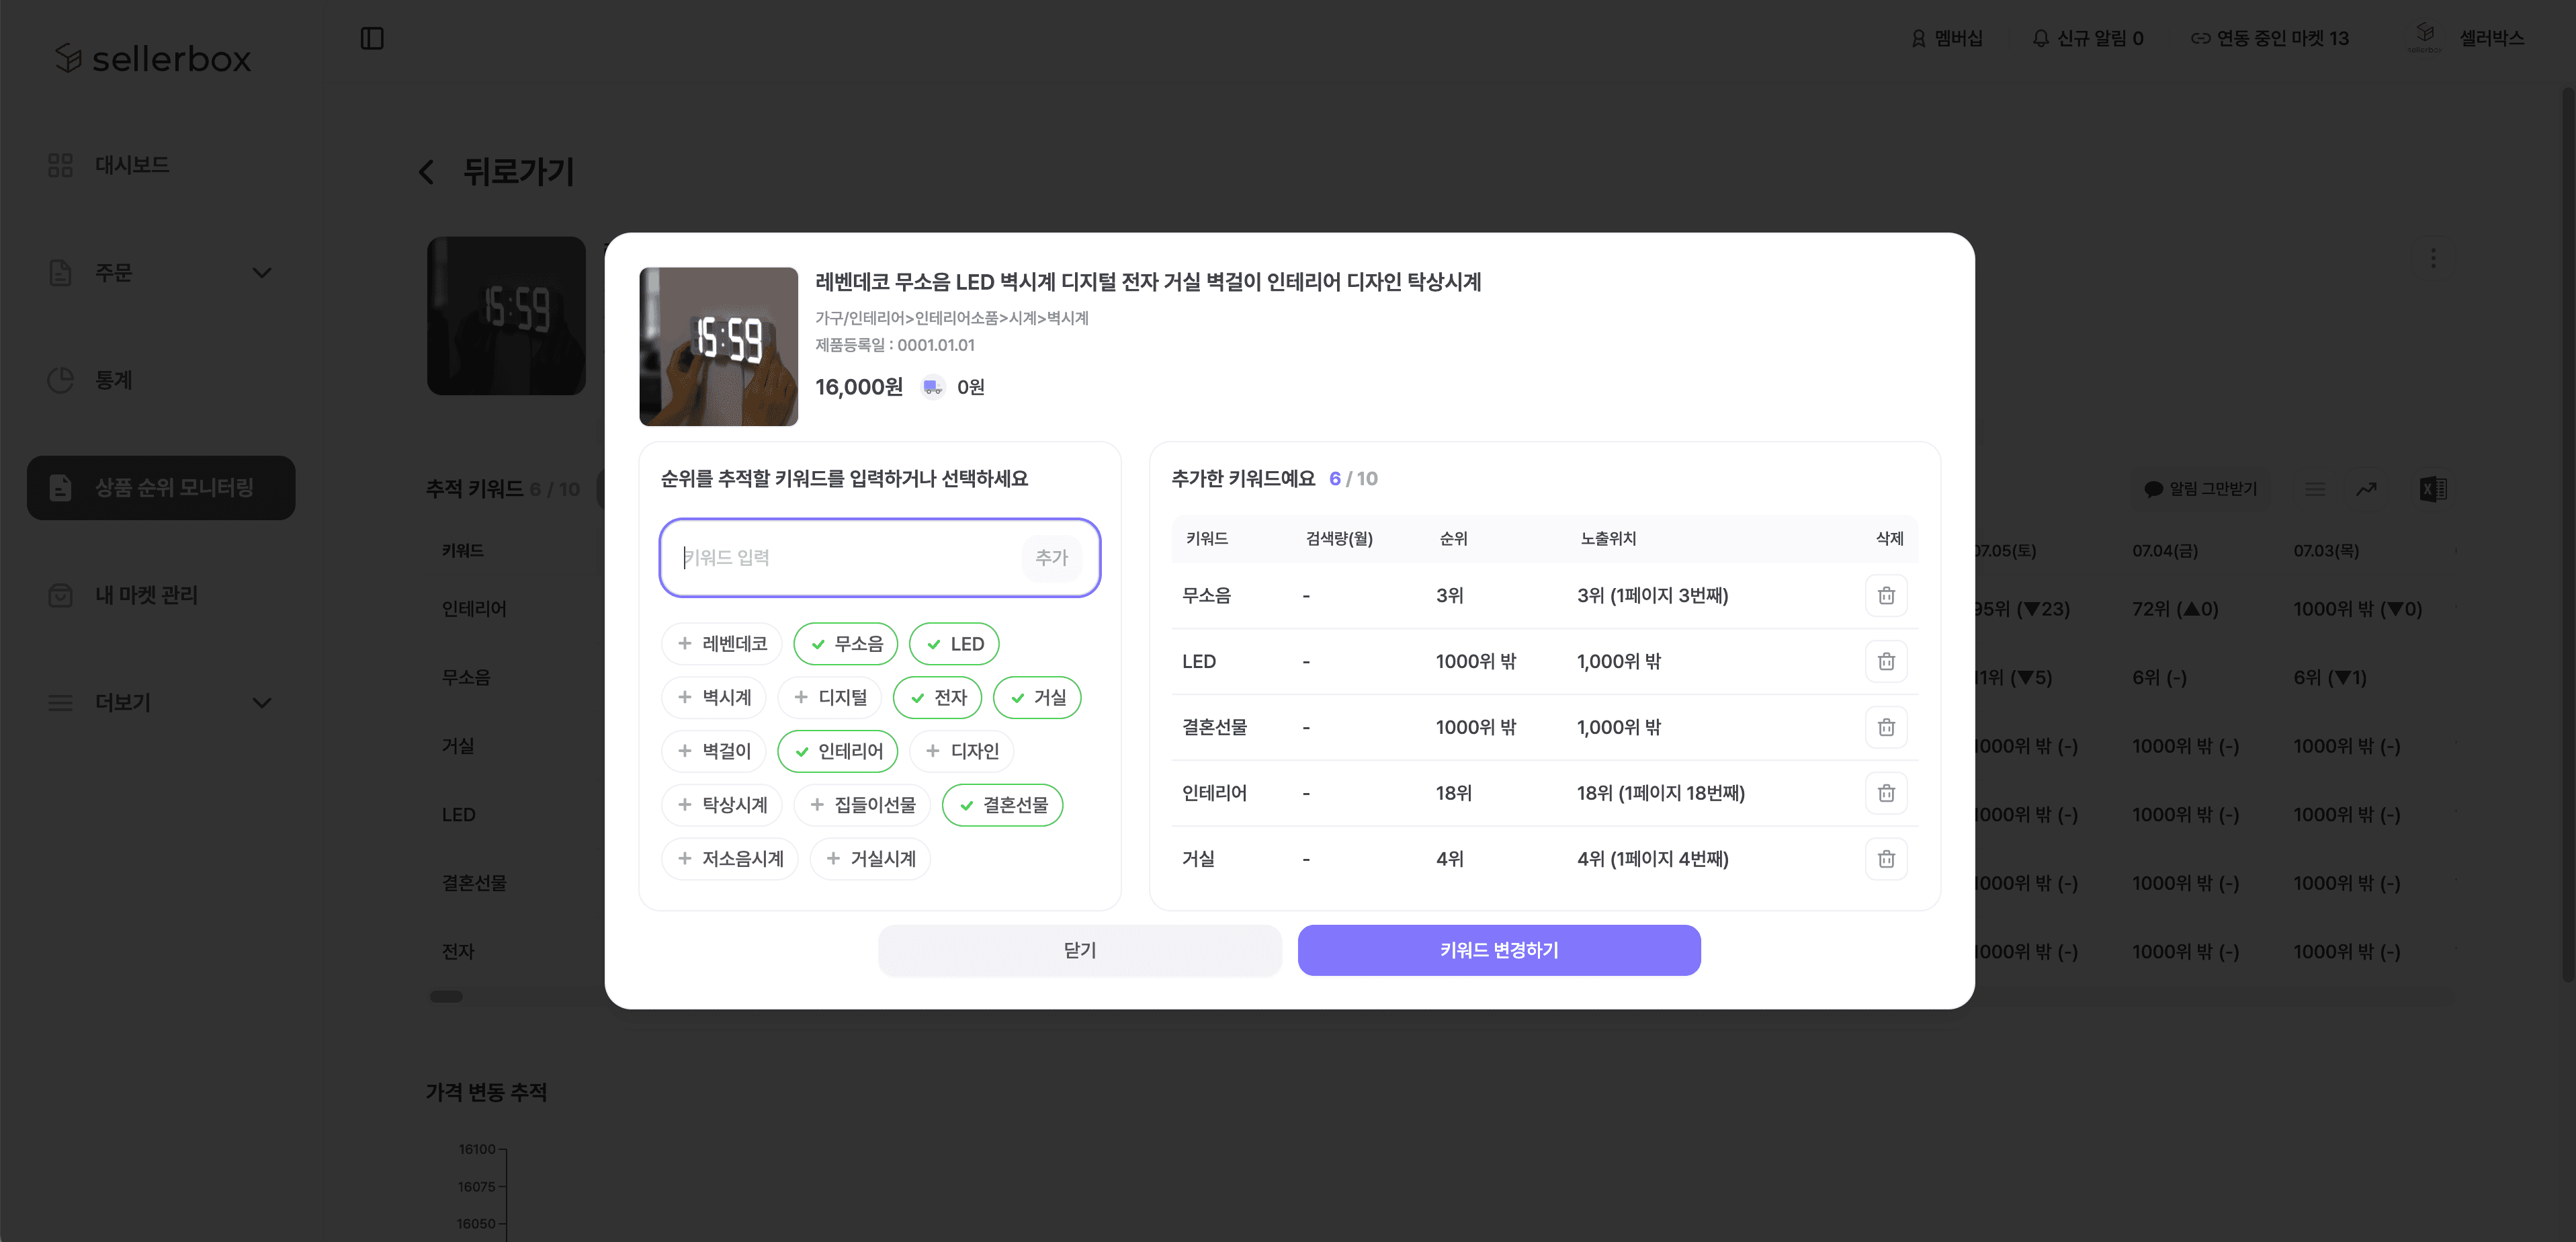Viewport: 2576px width, 1242px height.
Task: Open the Excel export icon
Action: [2433, 489]
